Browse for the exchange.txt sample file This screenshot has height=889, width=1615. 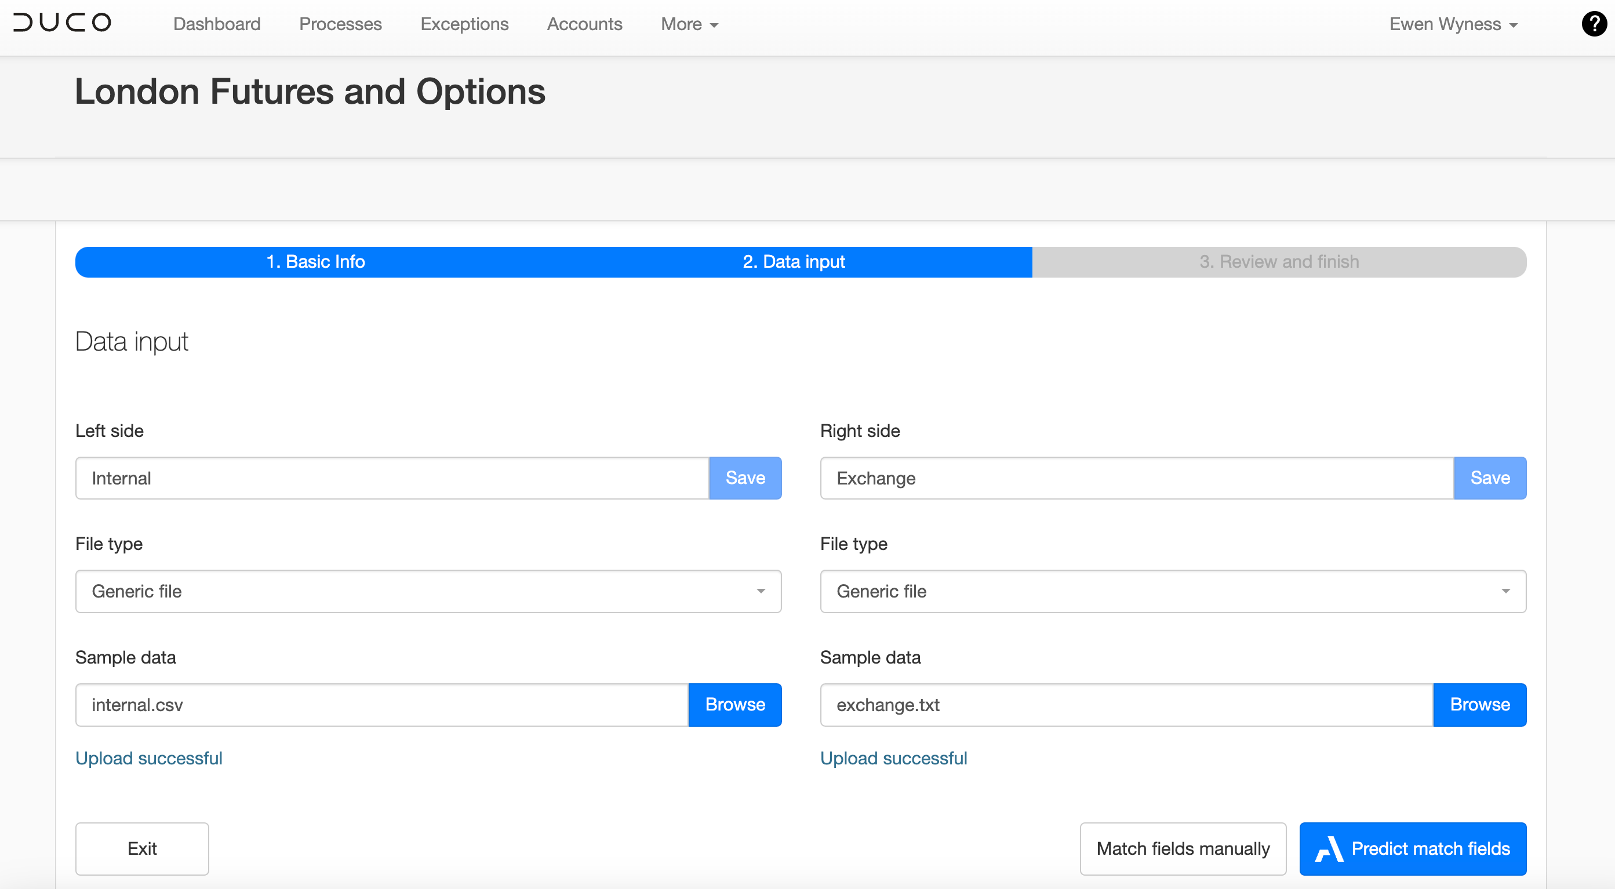coord(1479,705)
